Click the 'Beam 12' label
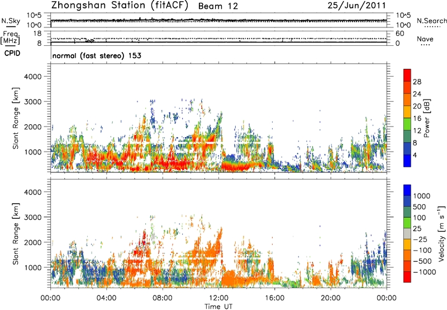The width and height of the screenshot is (447, 310). coord(218,6)
